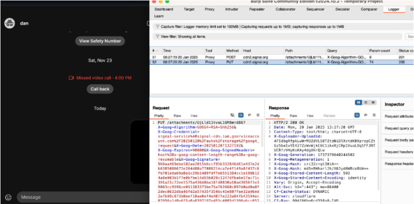Toggle the \n newline icon in Request pane
Screen dimensions: 414x204
(249, 115)
